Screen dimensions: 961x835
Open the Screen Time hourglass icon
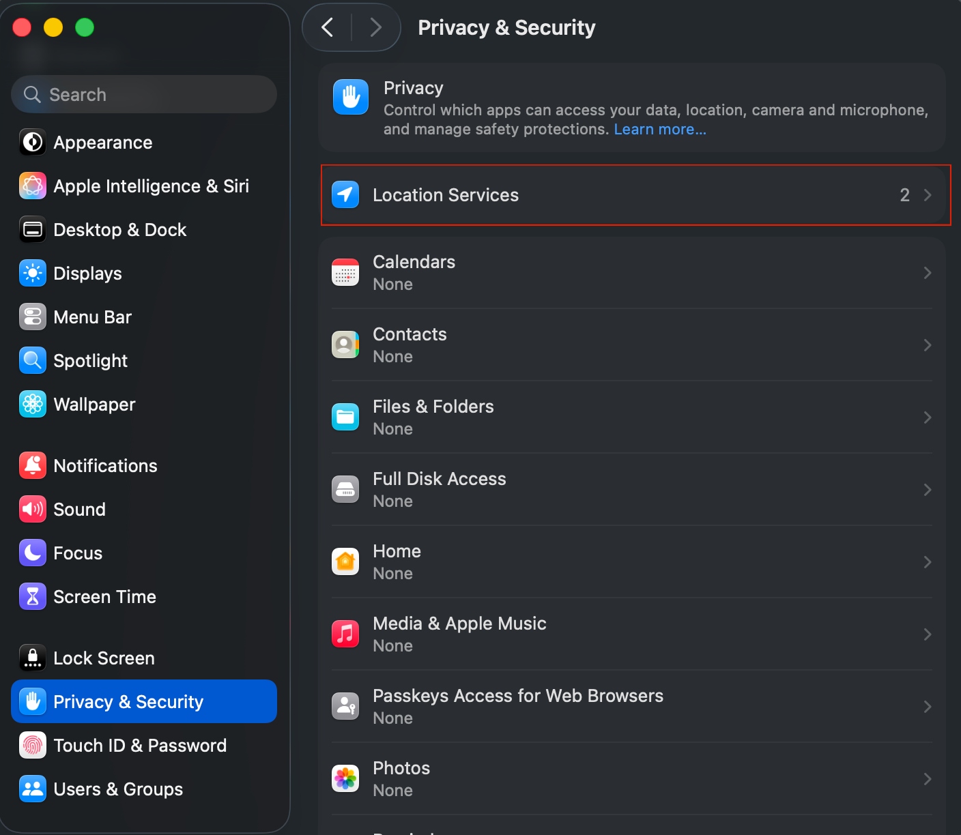coord(33,597)
